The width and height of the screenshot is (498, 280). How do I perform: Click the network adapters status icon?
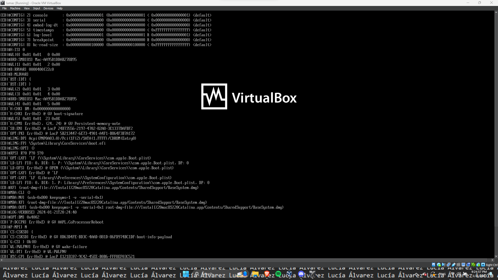448,265
